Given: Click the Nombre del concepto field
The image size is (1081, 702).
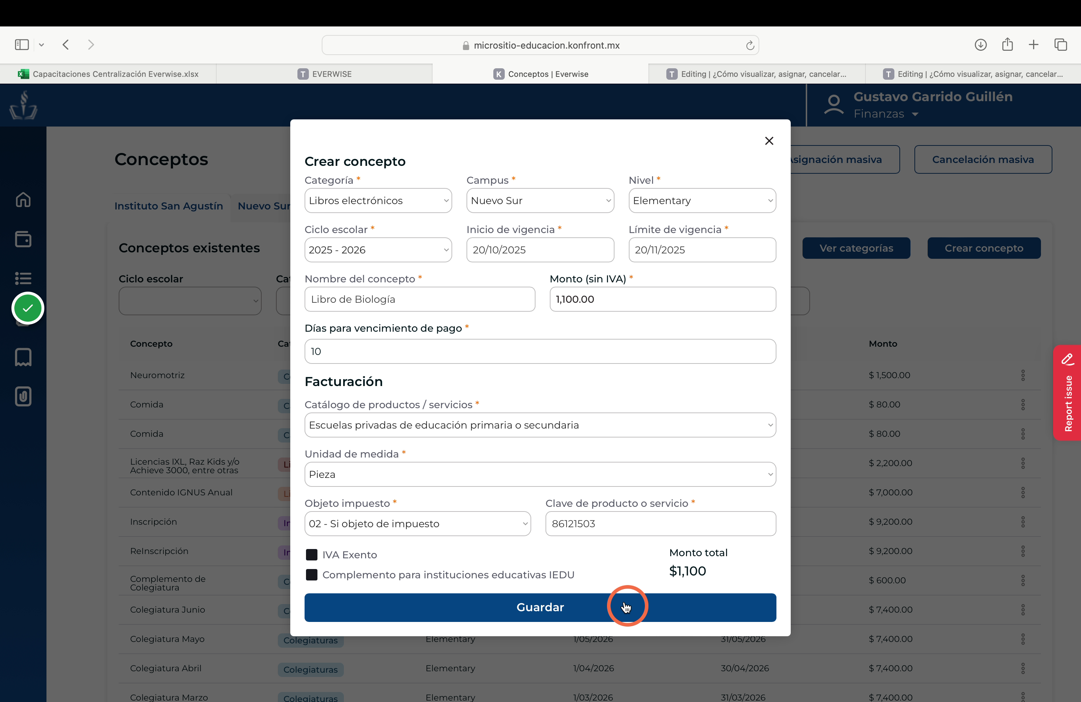Looking at the screenshot, I should 420,299.
